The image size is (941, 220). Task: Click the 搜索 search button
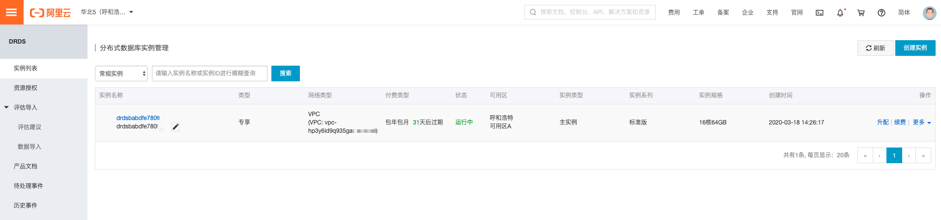(285, 73)
